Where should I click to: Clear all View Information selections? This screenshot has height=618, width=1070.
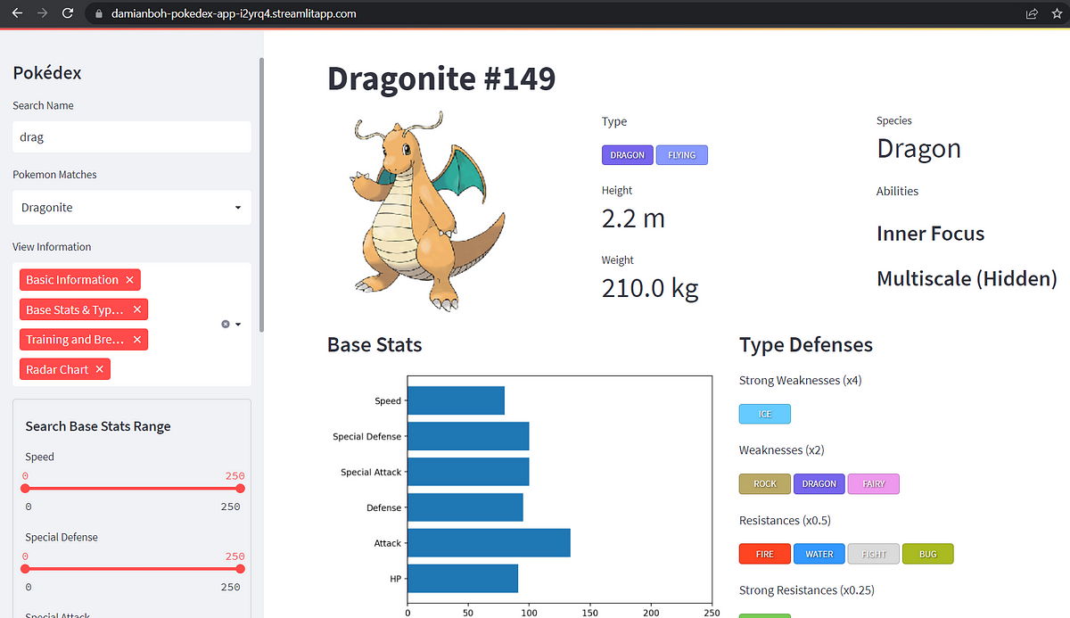pyautogui.click(x=226, y=325)
